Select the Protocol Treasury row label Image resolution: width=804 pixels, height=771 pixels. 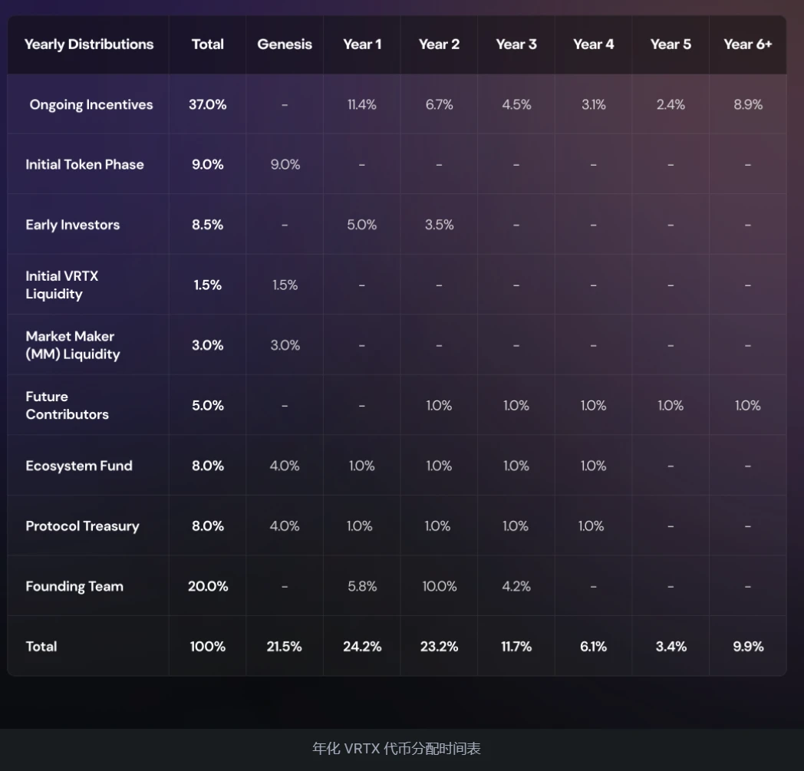click(x=82, y=526)
